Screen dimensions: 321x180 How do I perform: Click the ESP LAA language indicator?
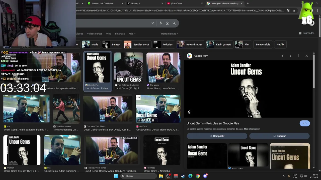coord(295,176)
